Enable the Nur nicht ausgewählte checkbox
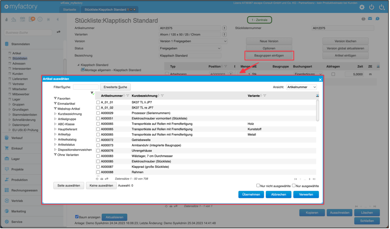Image resolution: width=390 pixels, height=229 pixels. coord(258,185)
